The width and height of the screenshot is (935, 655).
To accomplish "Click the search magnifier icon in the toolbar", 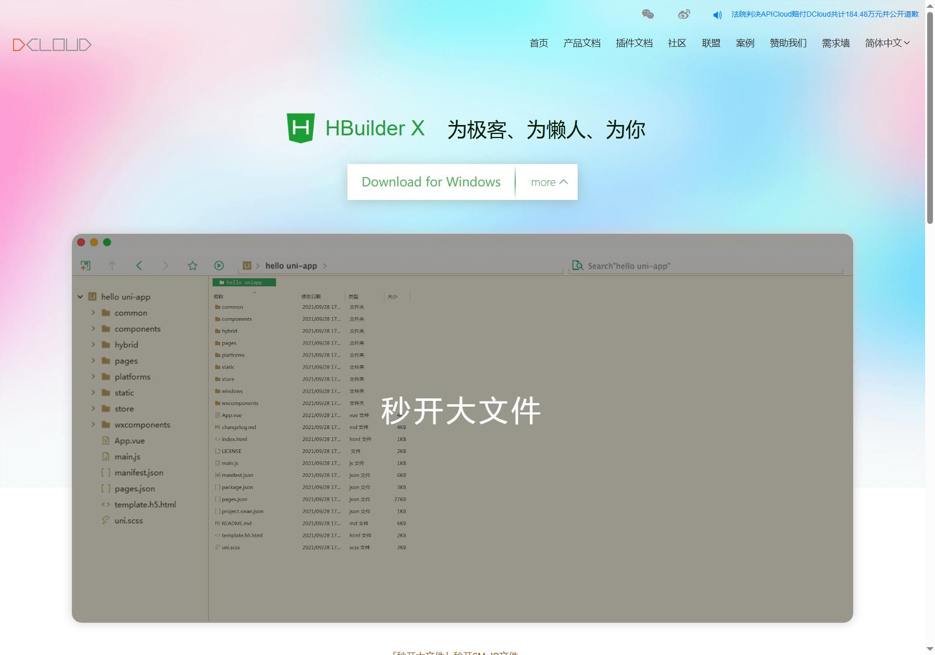I will [x=577, y=266].
